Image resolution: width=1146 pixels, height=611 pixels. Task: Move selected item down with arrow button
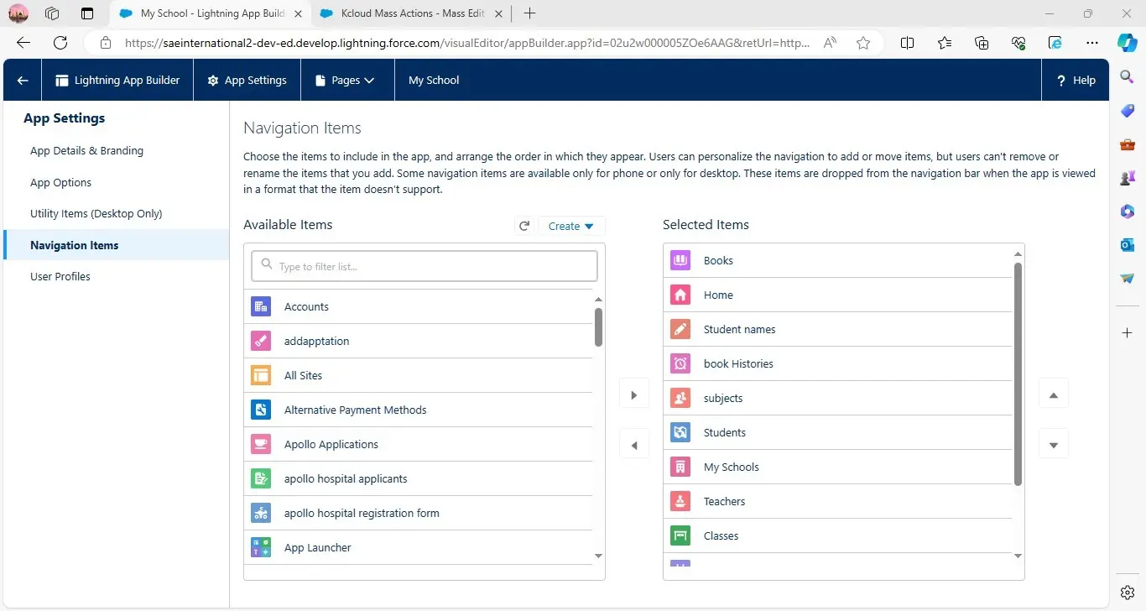1054,444
